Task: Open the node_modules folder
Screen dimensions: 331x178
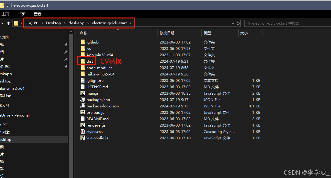Action: coord(99,68)
